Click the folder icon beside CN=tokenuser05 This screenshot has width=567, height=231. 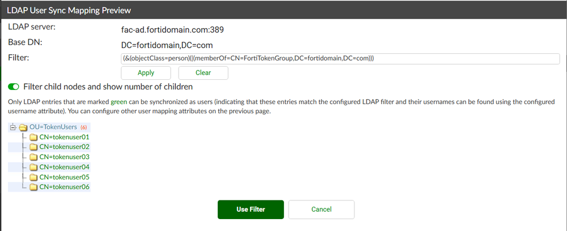coord(33,177)
